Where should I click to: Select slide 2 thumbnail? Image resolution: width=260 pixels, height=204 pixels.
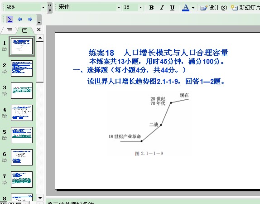tap(22, 68)
